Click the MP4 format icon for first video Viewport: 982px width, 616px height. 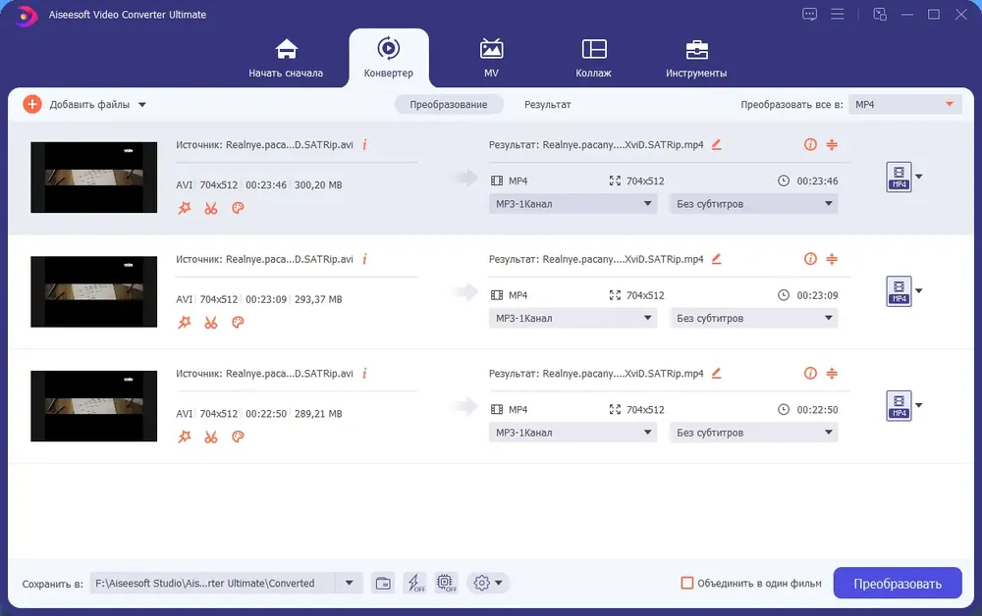(899, 177)
